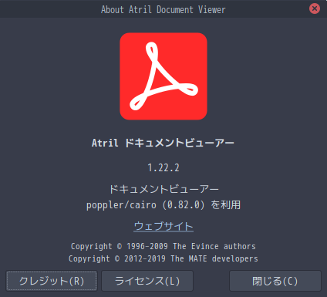Click the red Atril PDF logo icon
327x297 pixels.
pyautogui.click(x=163, y=76)
